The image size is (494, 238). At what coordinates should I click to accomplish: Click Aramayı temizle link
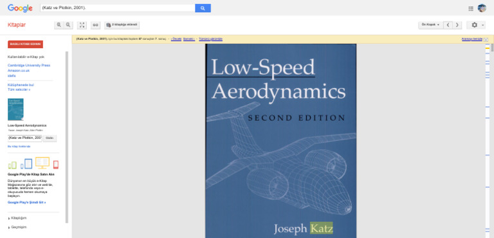pyautogui.click(x=472, y=39)
